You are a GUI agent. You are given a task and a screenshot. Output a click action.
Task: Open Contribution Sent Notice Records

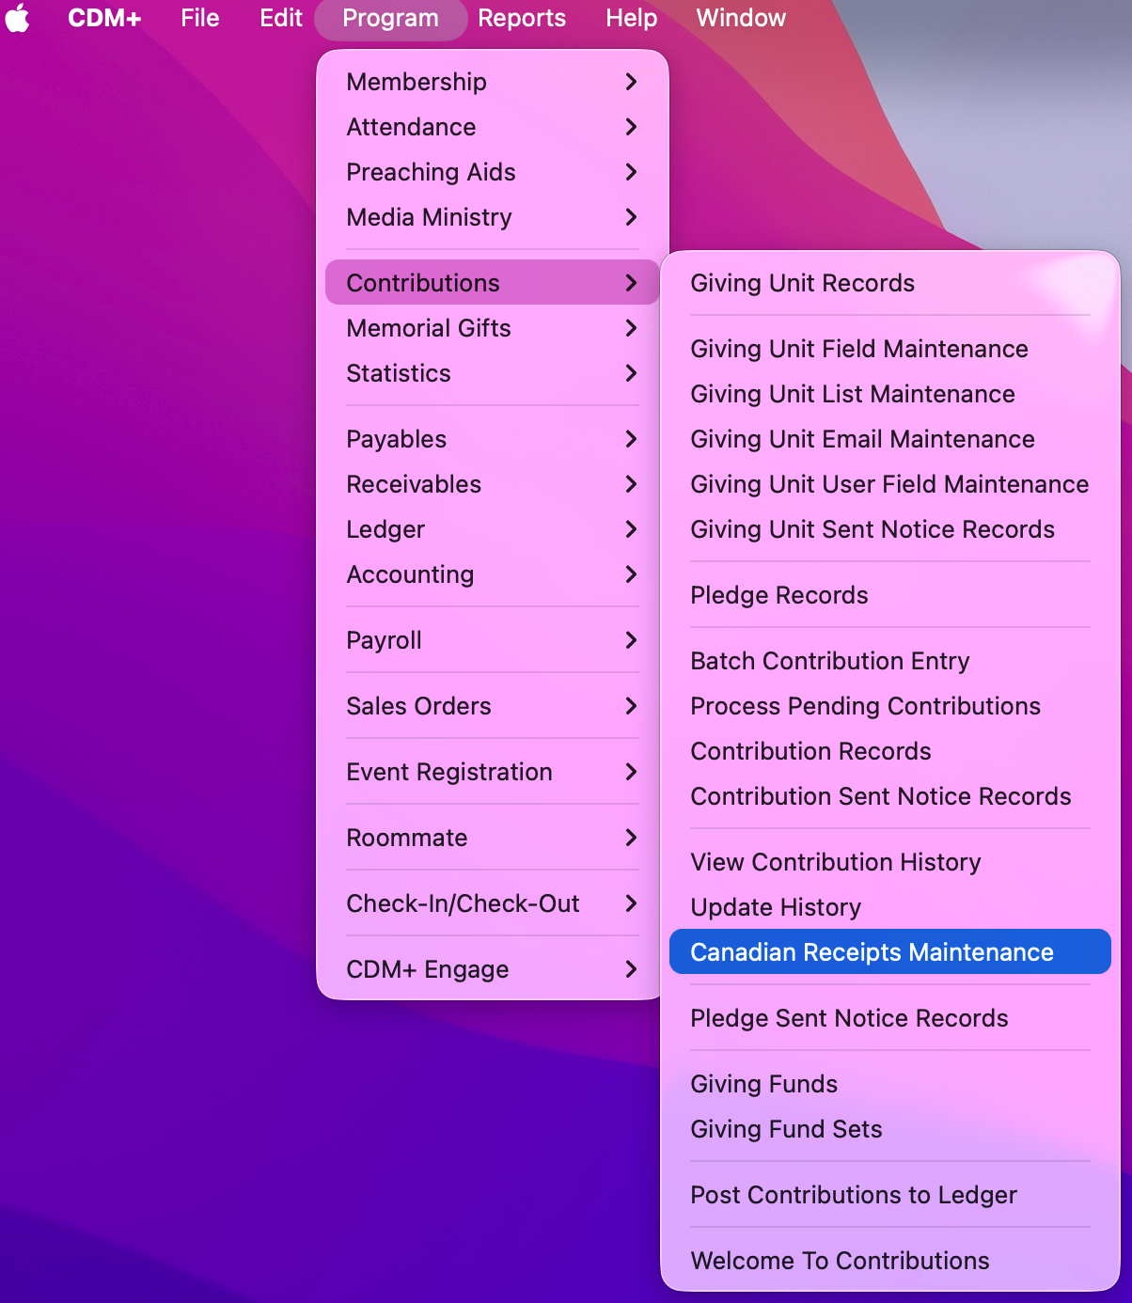click(890, 796)
